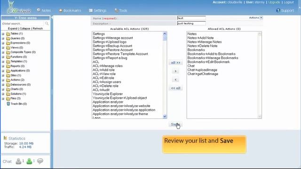Click the grey offline users chat icon

coord(19,161)
